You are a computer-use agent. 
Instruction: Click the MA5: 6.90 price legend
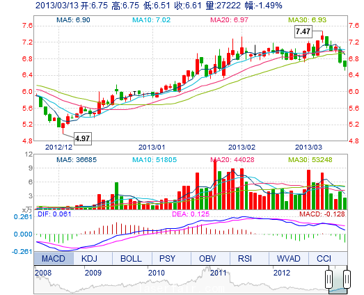pos(73,20)
